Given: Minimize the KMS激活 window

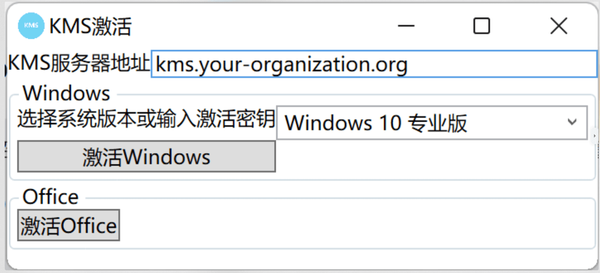Looking at the screenshot, I should click(406, 26).
